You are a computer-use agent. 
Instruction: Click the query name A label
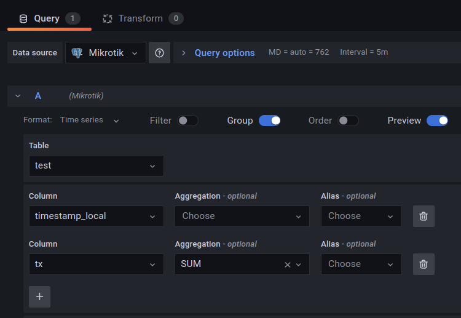[x=38, y=96]
